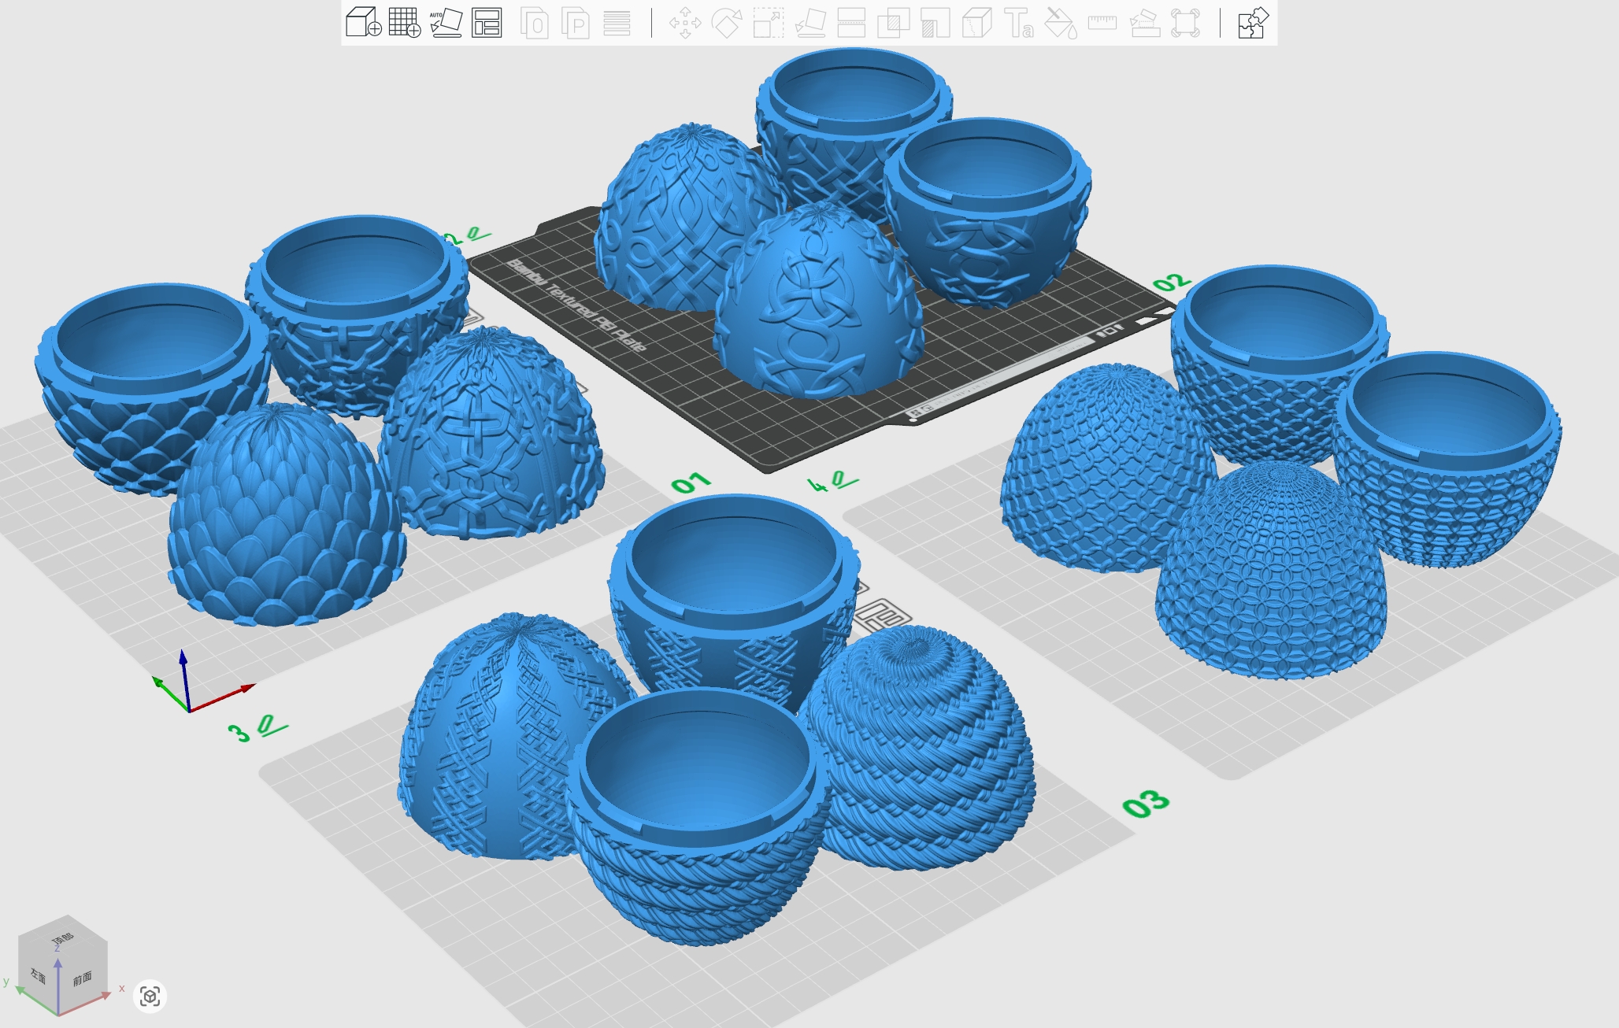The width and height of the screenshot is (1619, 1028).
Task: Open the Mesh boolean tool
Action: pos(893,22)
